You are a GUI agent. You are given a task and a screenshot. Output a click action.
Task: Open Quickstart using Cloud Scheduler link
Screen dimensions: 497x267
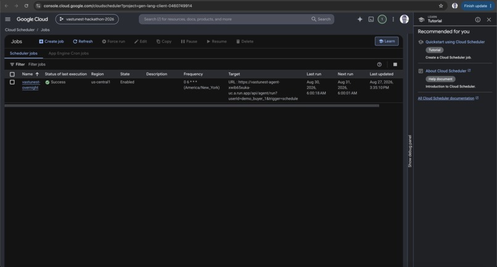(x=455, y=42)
